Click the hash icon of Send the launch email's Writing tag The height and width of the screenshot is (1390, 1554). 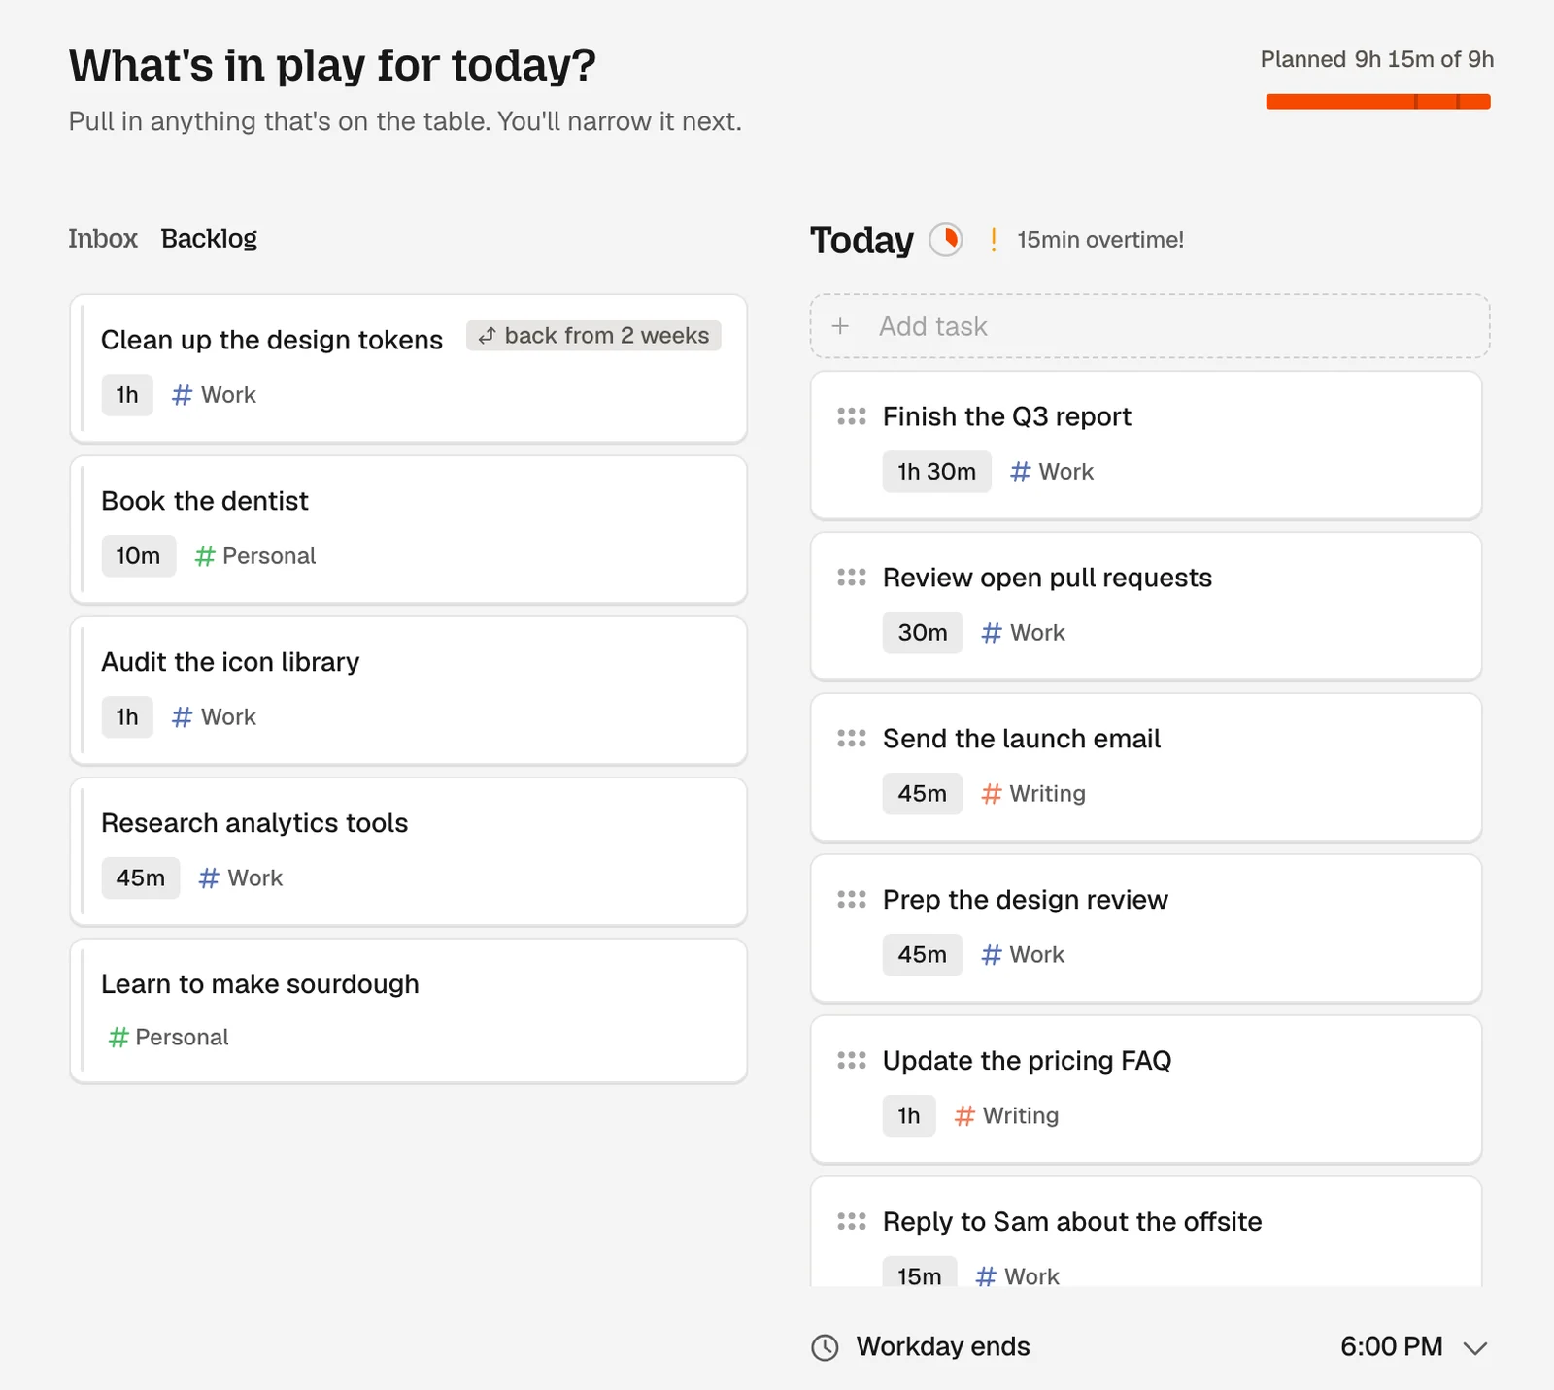(992, 794)
